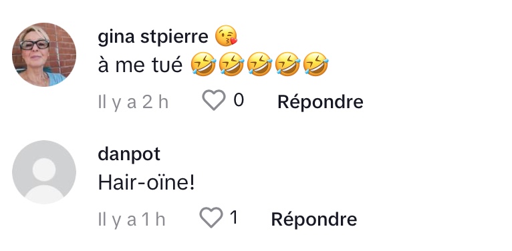Like danpot's Hair-oïne comment heart

[x=211, y=218]
